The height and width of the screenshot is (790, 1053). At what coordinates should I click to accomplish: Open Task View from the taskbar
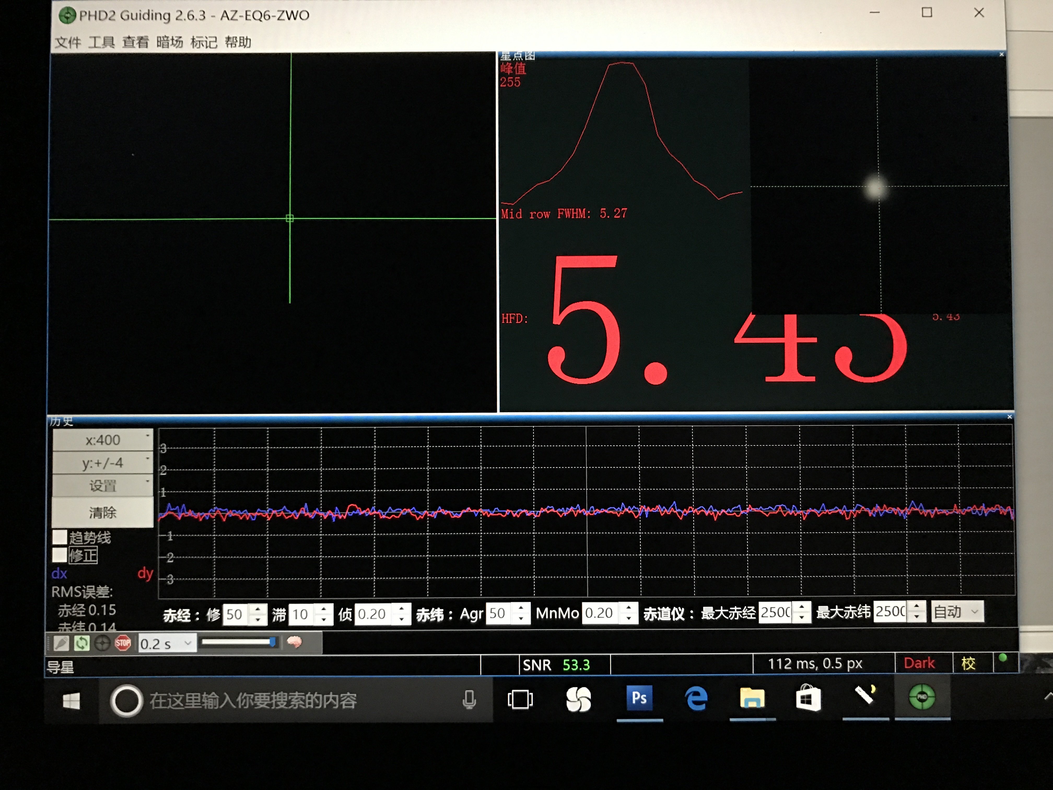tap(520, 700)
